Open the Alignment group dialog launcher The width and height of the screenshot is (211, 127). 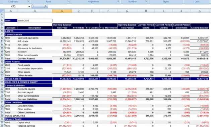pyautogui.click(x=118, y=1)
